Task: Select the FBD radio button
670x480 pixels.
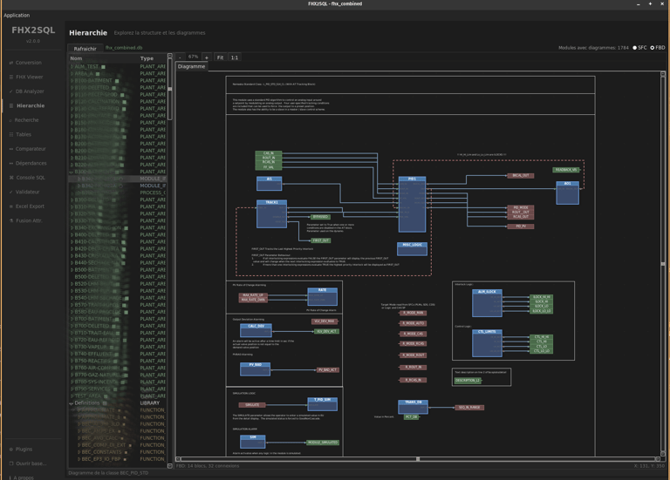Action: 653,48
